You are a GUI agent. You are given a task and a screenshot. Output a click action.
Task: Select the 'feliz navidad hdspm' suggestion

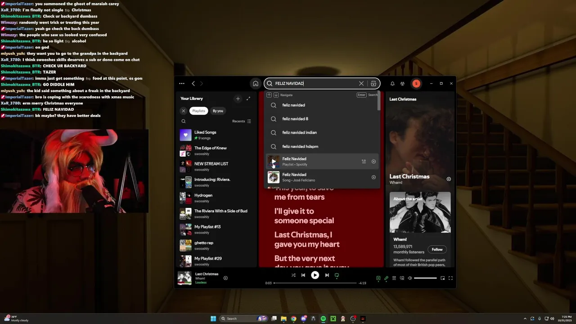[322, 146]
